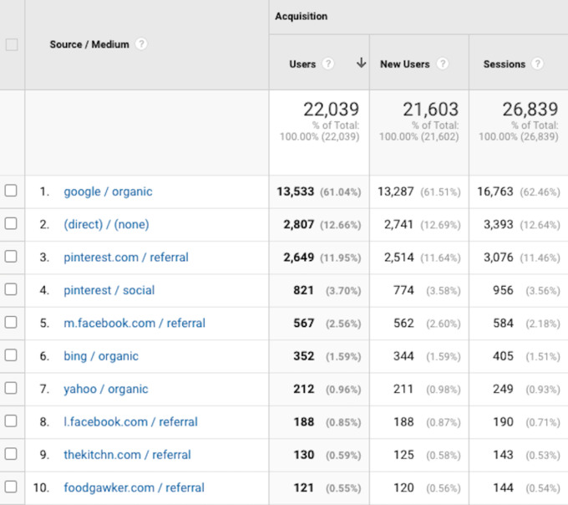Open help icon beside Source / Medium
The image size is (568, 505).
[141, 44]
